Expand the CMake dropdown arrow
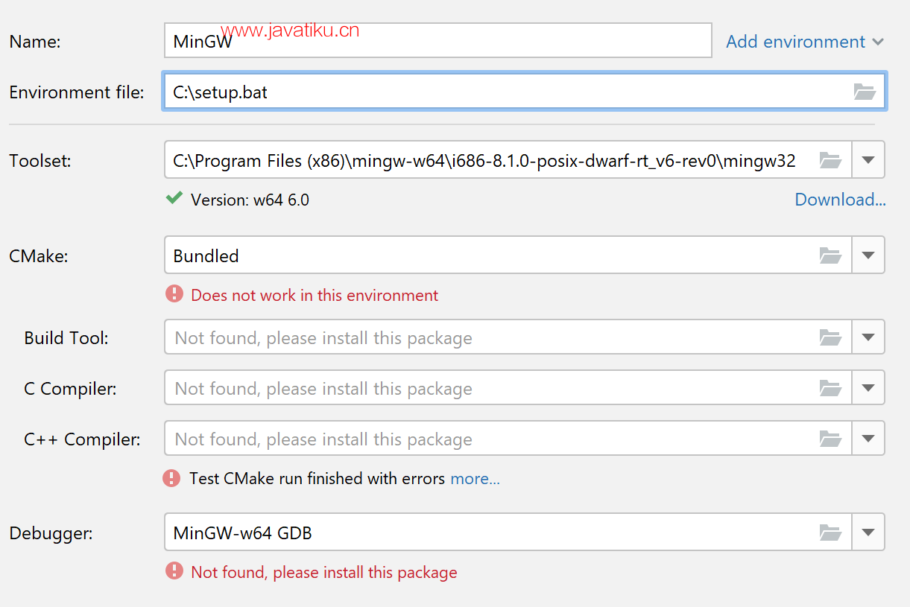Screen dimensions: 910x607 pos(868,255)
